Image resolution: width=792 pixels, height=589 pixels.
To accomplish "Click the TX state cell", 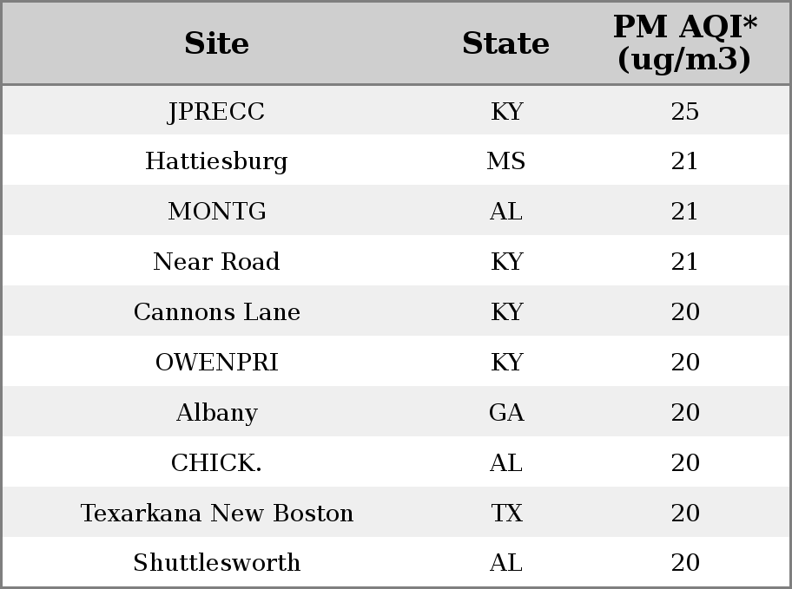I will [x=506, y=513].
